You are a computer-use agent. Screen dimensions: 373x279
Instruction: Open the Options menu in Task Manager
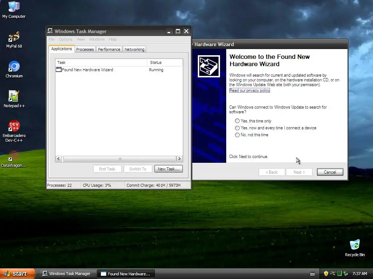coord(66,39)
